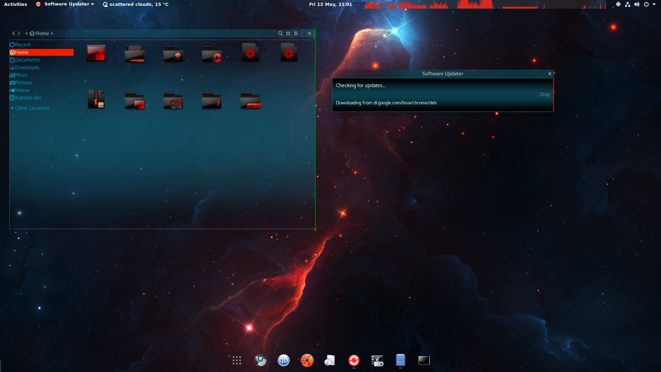Viewport: 661px width, 372px height.
Task: Click the 'Downloading from dl.google.com' status line
Action: [x=386, y=103]
